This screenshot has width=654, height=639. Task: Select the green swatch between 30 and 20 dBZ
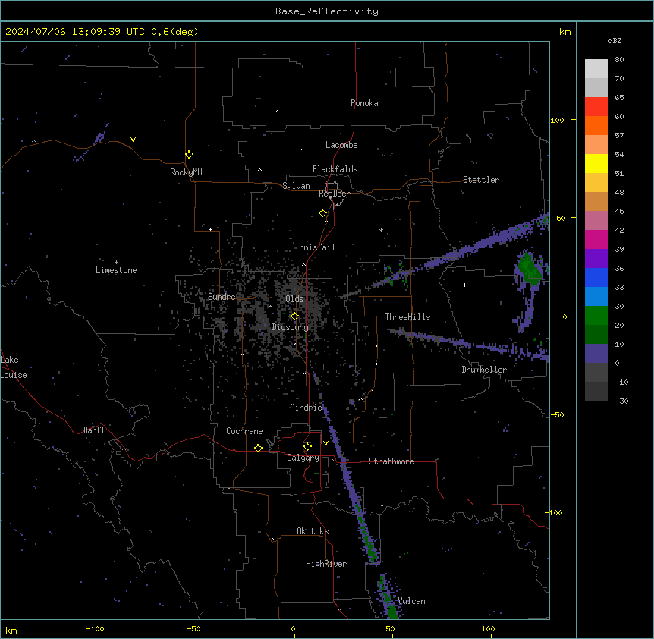click(x=596, y=316)
